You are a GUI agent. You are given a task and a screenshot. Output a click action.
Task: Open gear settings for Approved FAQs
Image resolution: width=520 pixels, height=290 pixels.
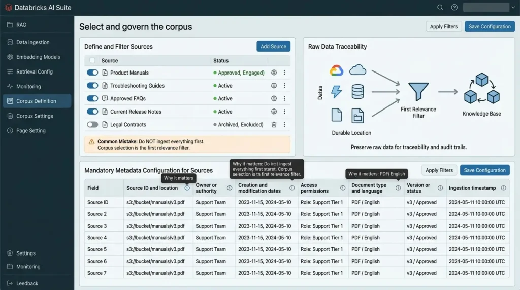[x=274, y=98]
